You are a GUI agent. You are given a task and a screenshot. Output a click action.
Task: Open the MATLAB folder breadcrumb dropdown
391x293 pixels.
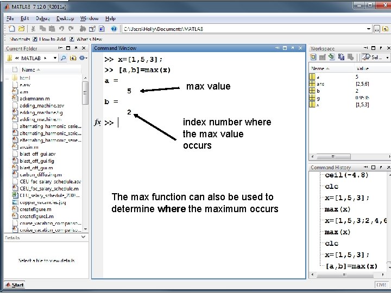(x=55, y=58)
